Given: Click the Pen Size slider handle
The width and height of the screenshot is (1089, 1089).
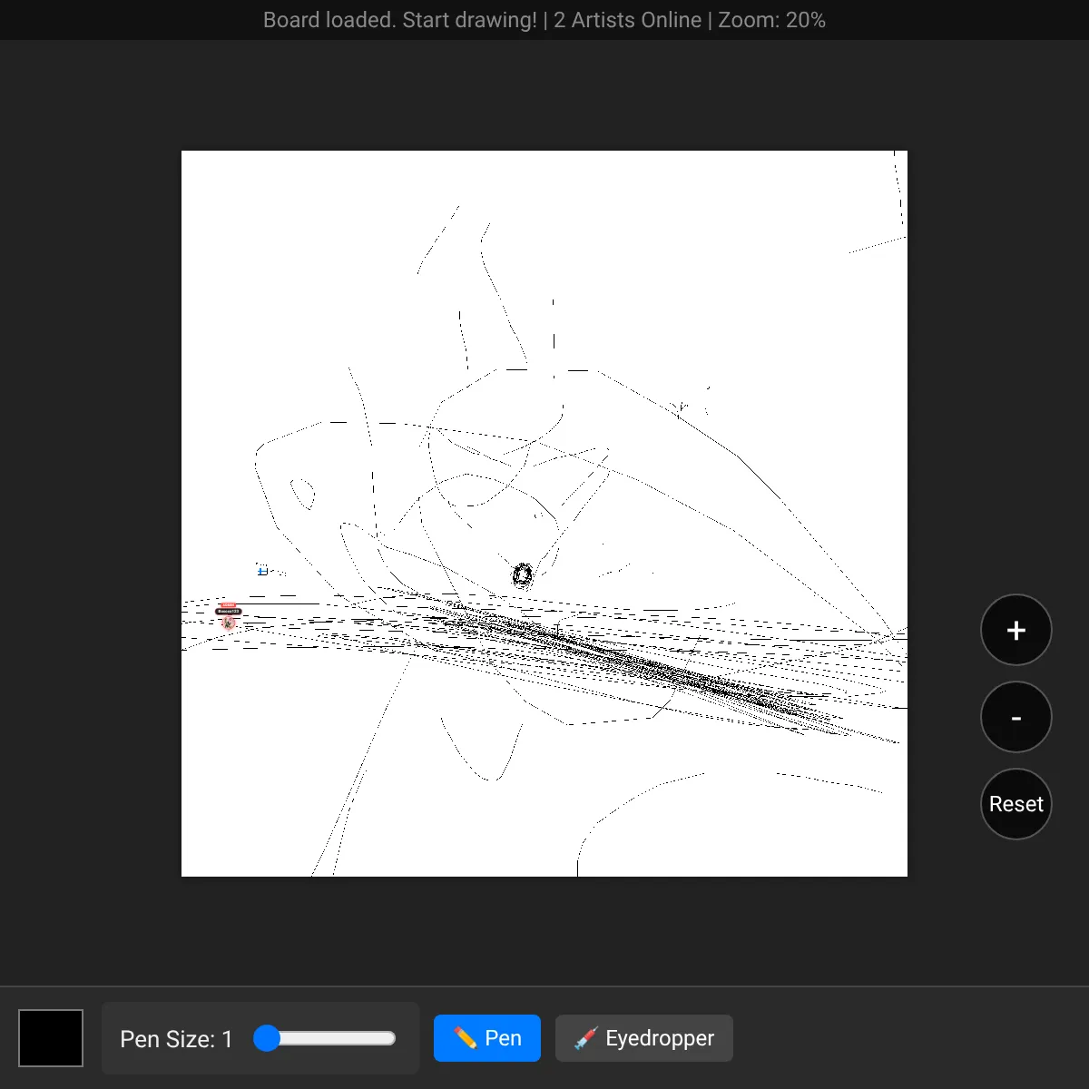Looking at the screenshot, I should click(x=267, y=1038).
